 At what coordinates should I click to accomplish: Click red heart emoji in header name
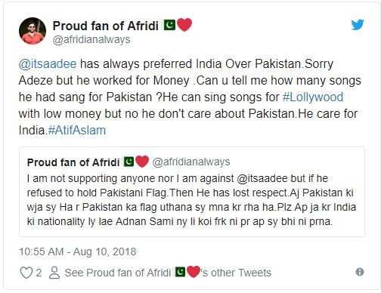[x=184, y=25]
